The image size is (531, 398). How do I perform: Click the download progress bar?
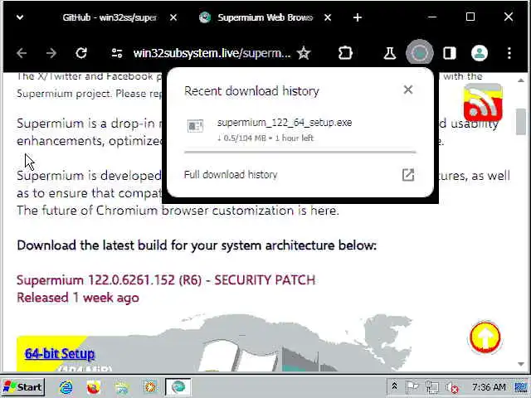coord(300,153)
